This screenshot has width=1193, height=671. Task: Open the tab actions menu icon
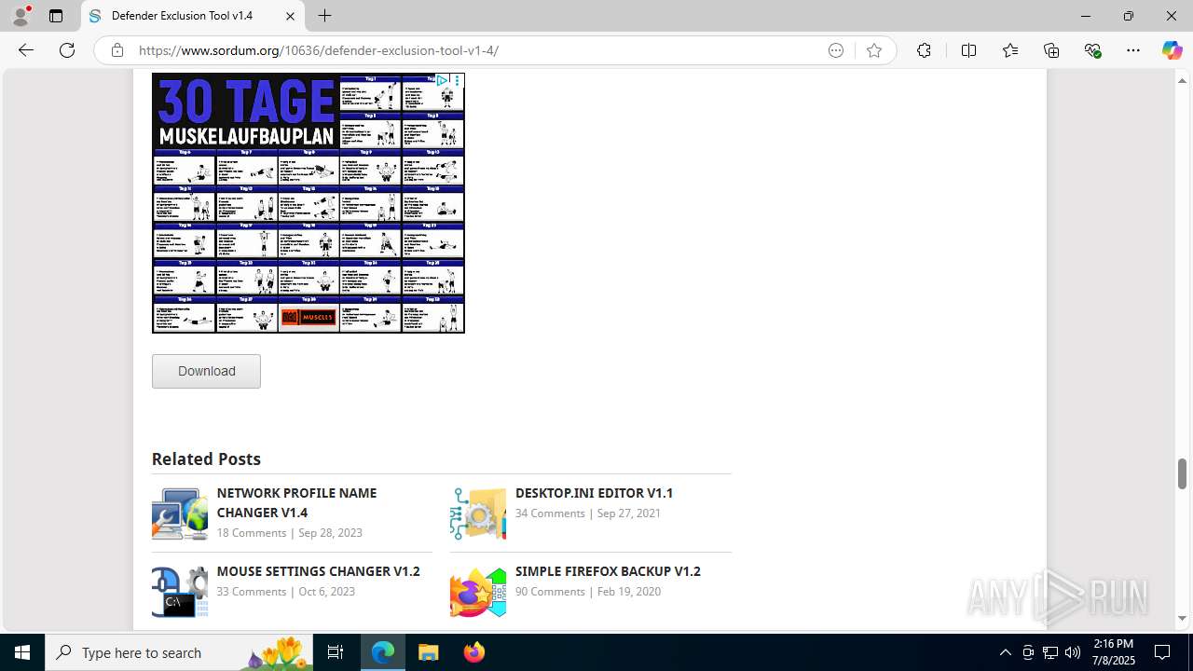pyautogui.click(x=56, y=16)
